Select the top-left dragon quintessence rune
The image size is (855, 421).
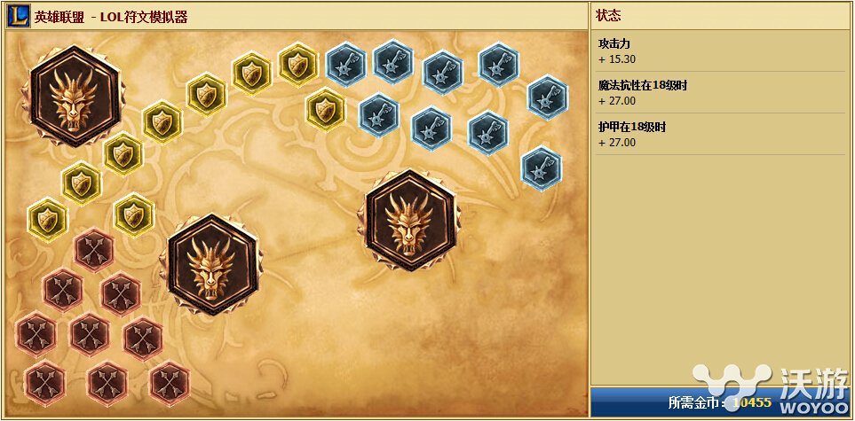[x=75, y=97]
